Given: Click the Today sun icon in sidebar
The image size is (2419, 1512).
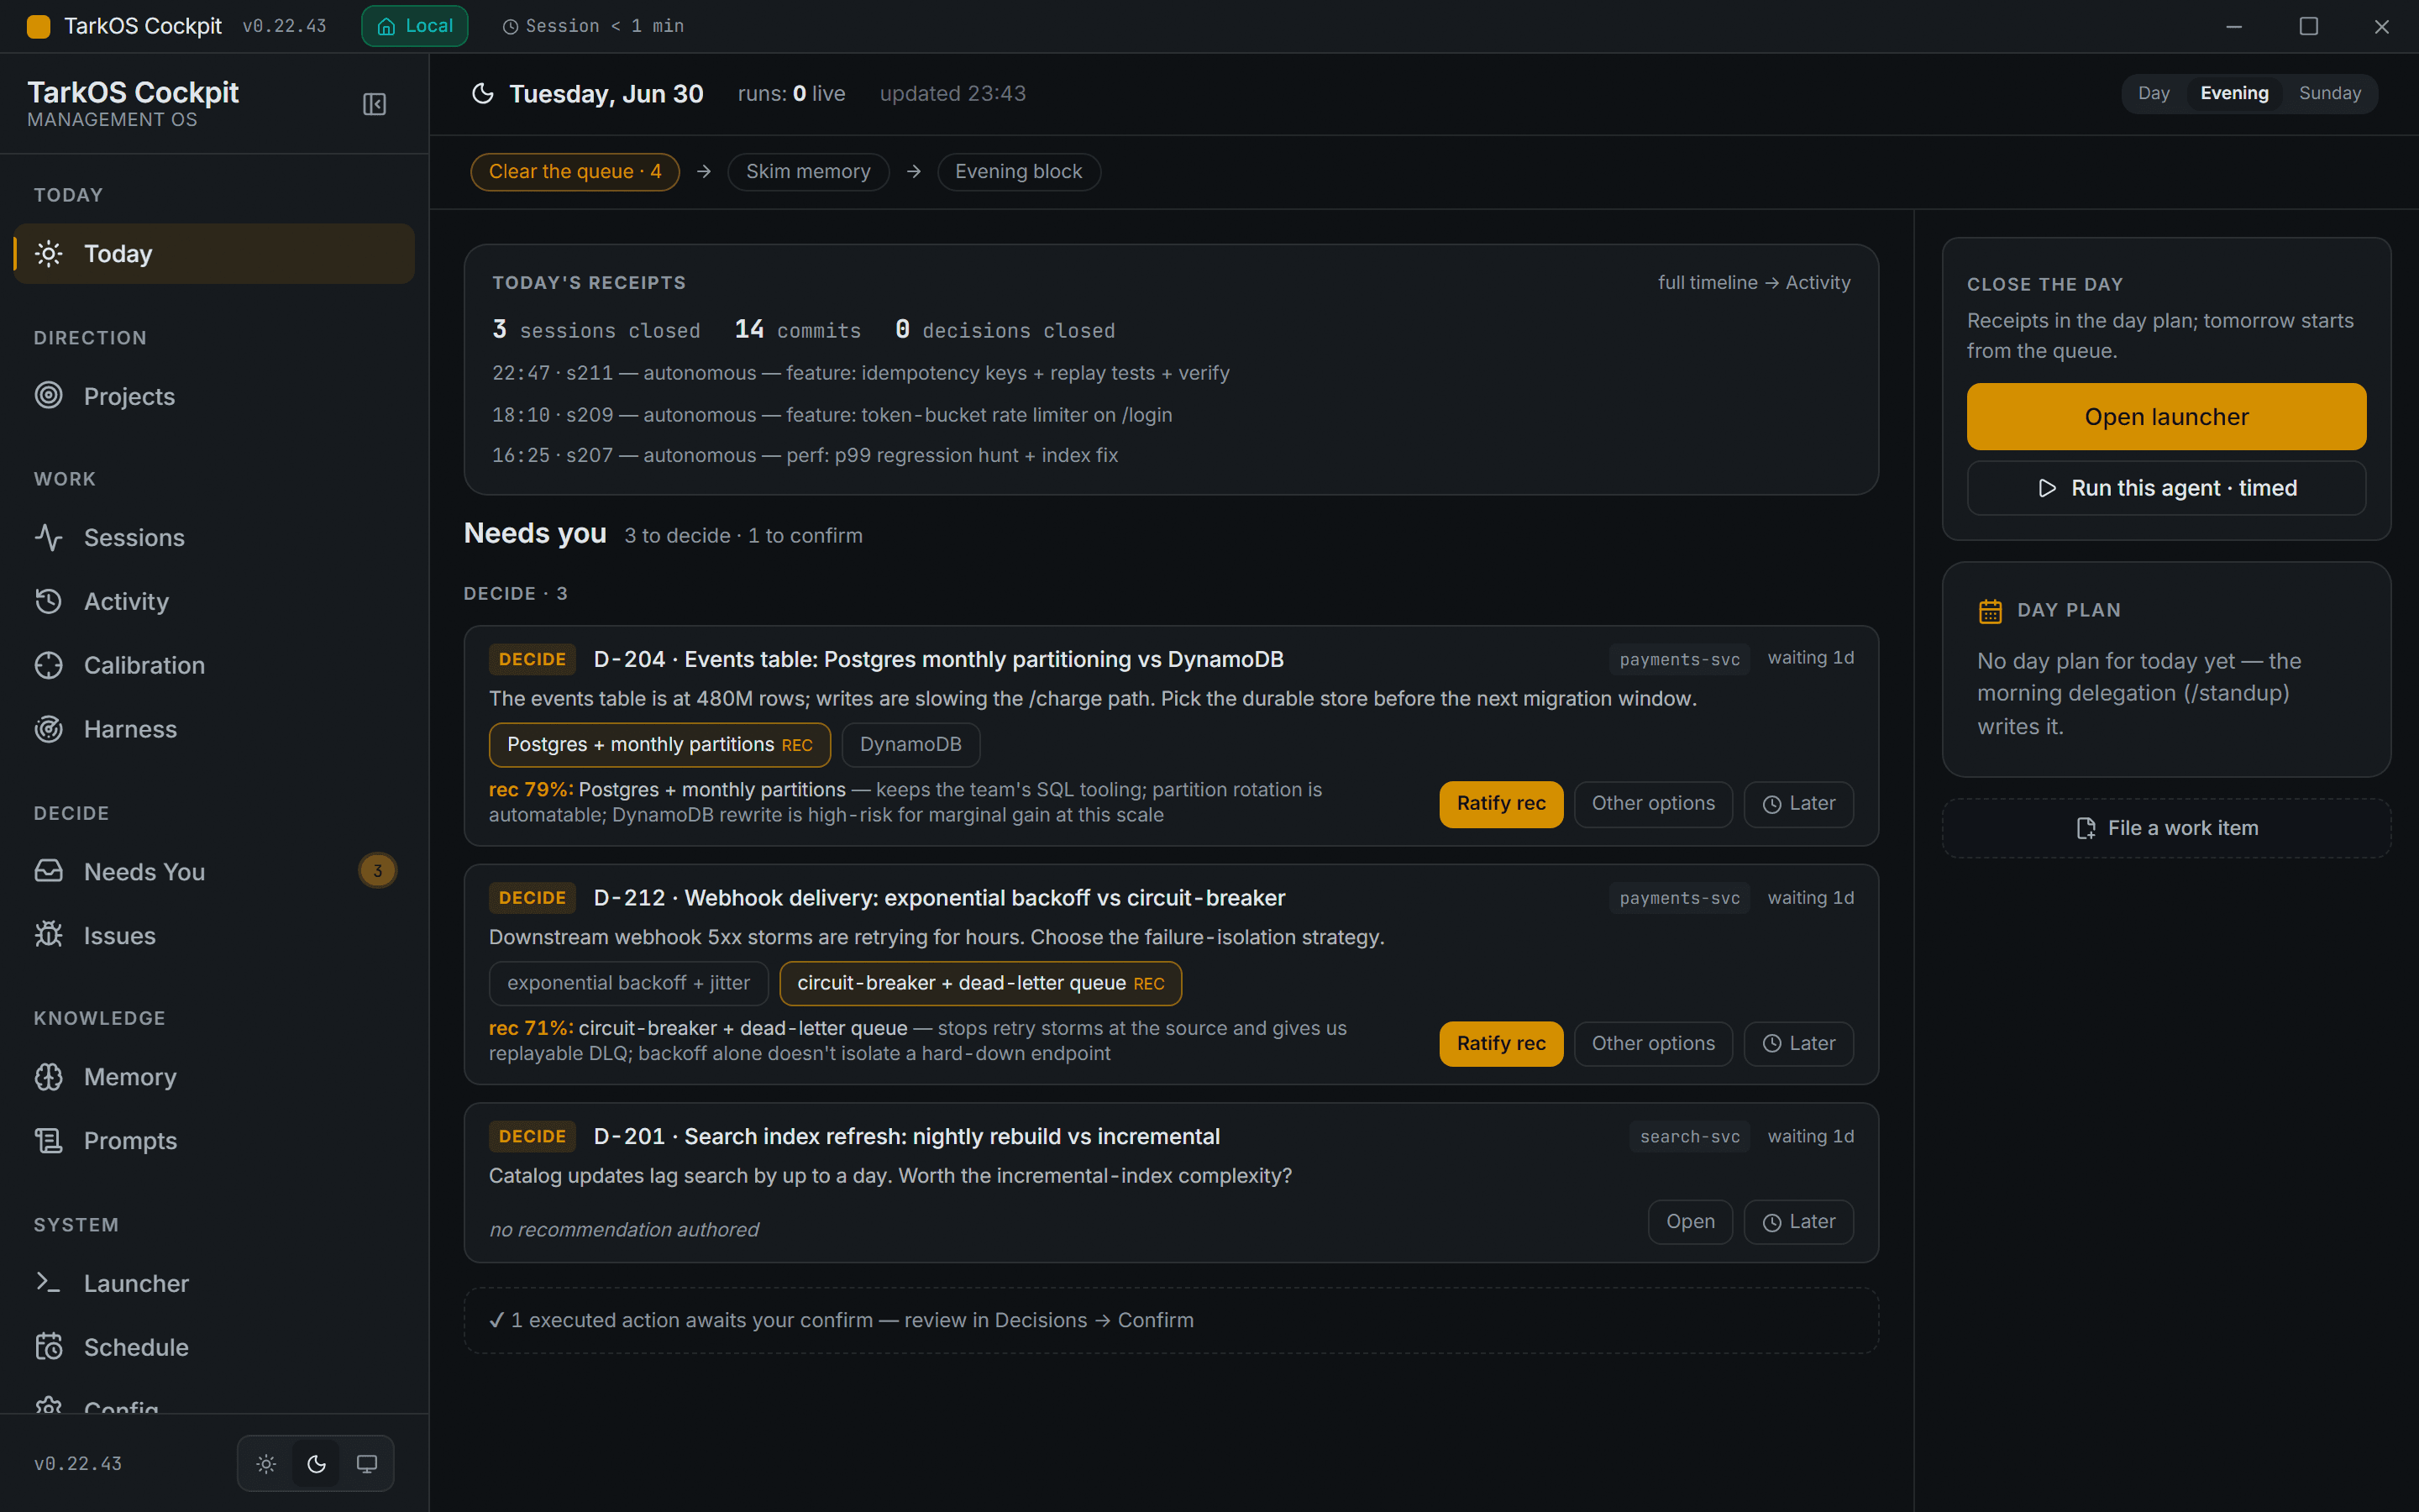Looking at the screenshot, I should [x=49, y=254].
